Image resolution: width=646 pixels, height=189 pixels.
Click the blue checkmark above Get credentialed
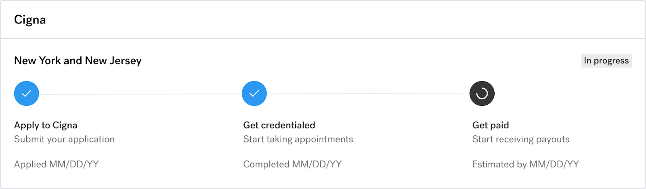[254, 94]
